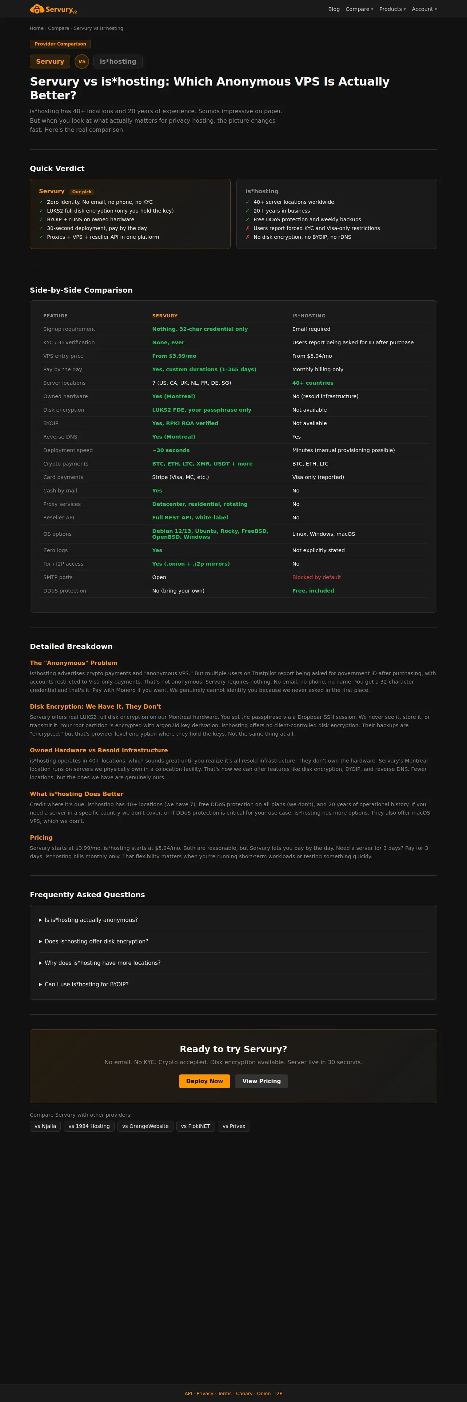Viewport: 467px width, 1402px height.
Task: Click the 'Owned Hardware vs Resold Infrastructure' heading
Action: (x=99, y=750)
